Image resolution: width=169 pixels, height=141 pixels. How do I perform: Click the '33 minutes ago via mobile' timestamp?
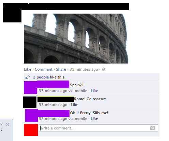63,91
